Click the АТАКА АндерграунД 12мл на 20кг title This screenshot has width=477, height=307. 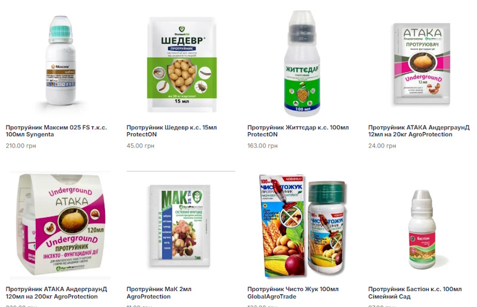[x=419, y=131]
